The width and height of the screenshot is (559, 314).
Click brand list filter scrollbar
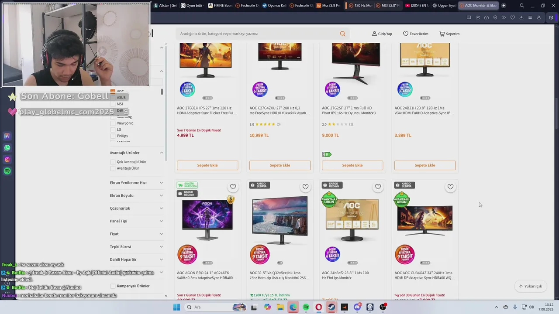(162, 92)
